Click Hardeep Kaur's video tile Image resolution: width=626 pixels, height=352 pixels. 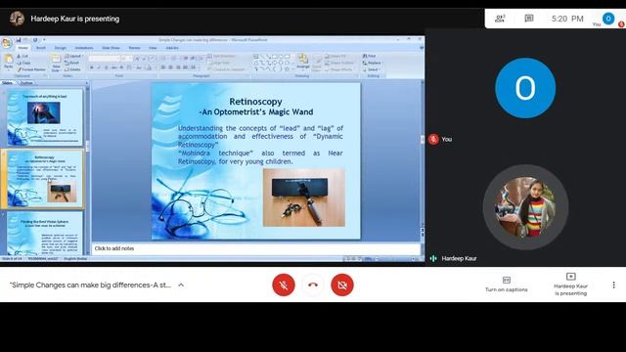(x=525, y=207)
